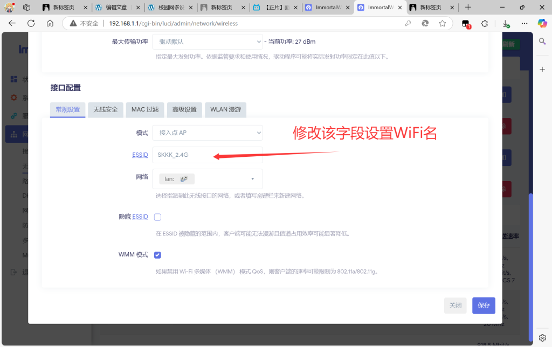552x347 pixels.
Task: Switch to the MAC 过滤 tab
Action: 145,109
